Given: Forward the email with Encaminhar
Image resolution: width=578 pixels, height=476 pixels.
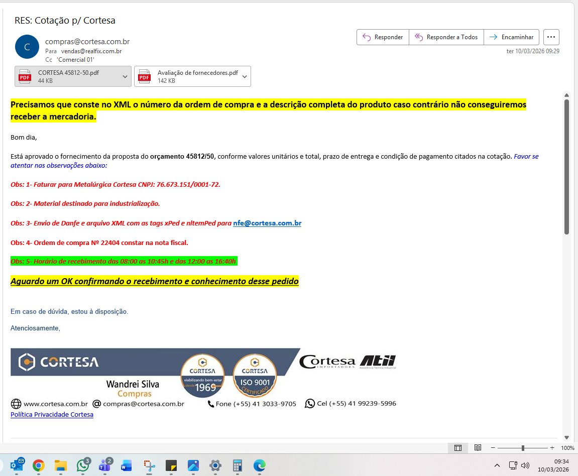Looking at the screenshot, I should click(512, 37).
